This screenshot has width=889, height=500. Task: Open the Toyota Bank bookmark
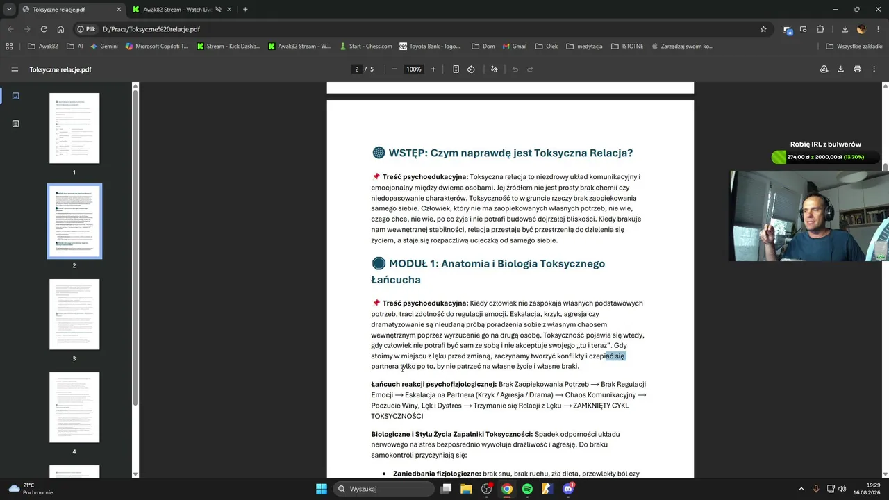[x=430, y=47]
